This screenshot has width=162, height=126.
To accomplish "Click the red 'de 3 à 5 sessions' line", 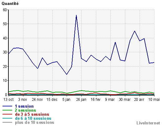I will [7, 114].
